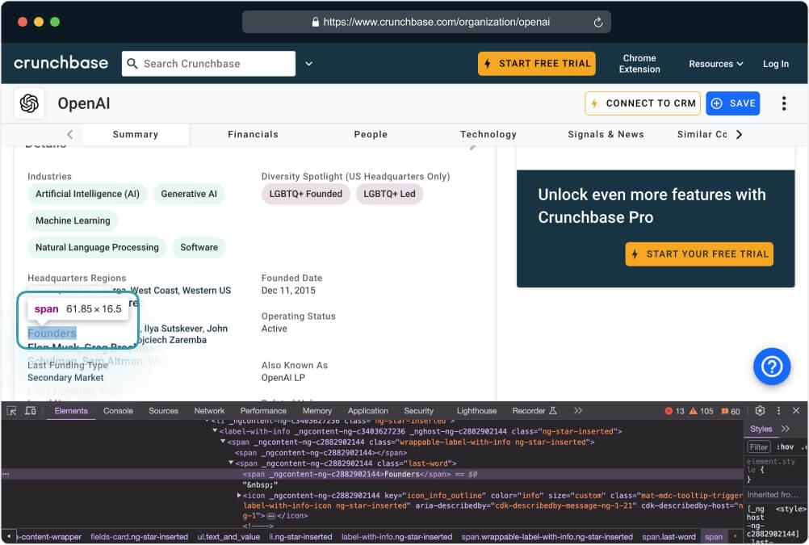
Task: Open the Resources dropdown menu
Action: click(x=715, y=64)
